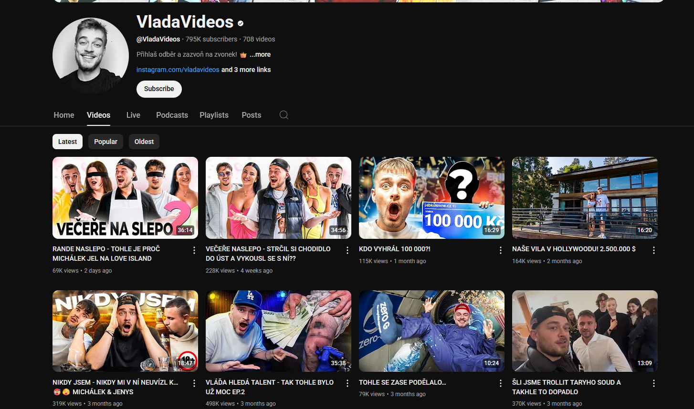Click the '79K views • 3 months ago' text
Image resolution: width=694 pixels, height=409 pixels.
pyautogui.click(x=392, y=394)
